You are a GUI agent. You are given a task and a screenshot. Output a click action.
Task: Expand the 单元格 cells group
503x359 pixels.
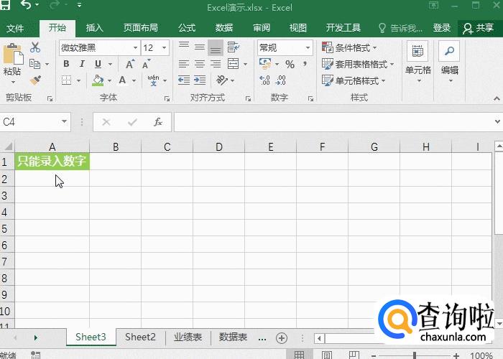417,62
